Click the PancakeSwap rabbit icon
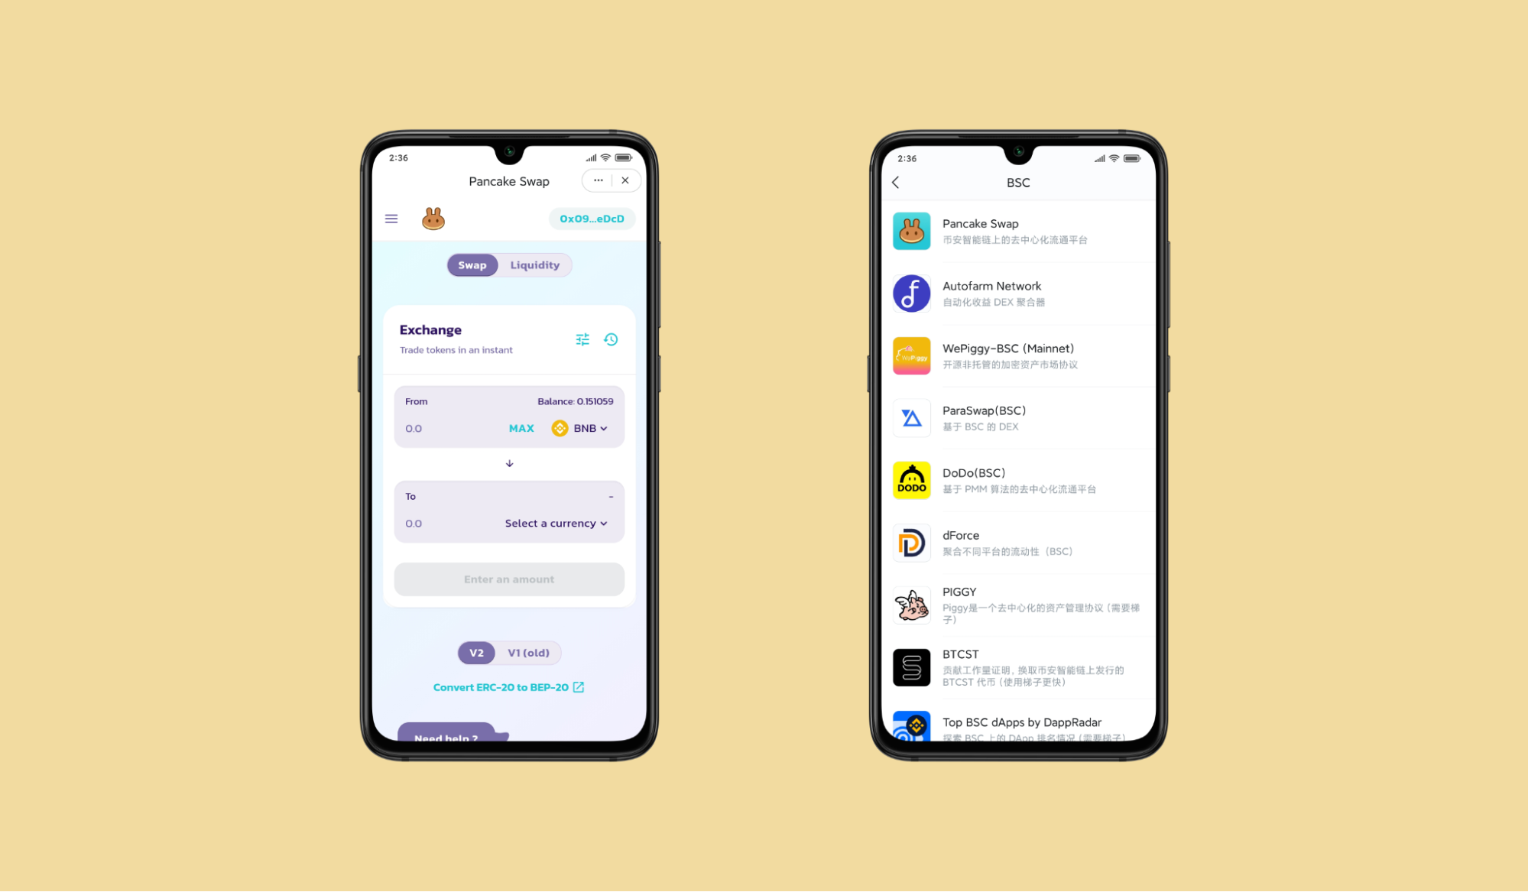This screenshot has height=892, width=1528. click(x=433, y=219)
